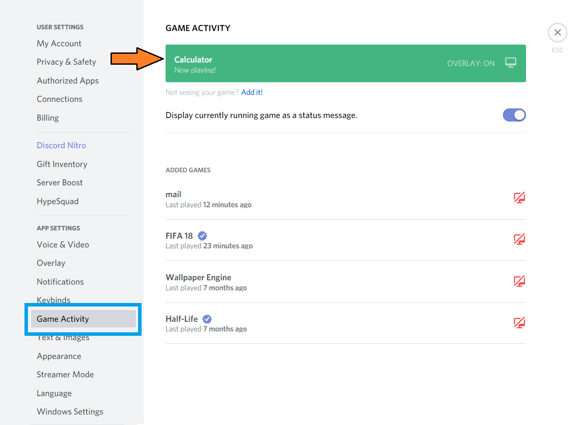
Task: Click the verified badge beside Half-Life
Action: 207,318
